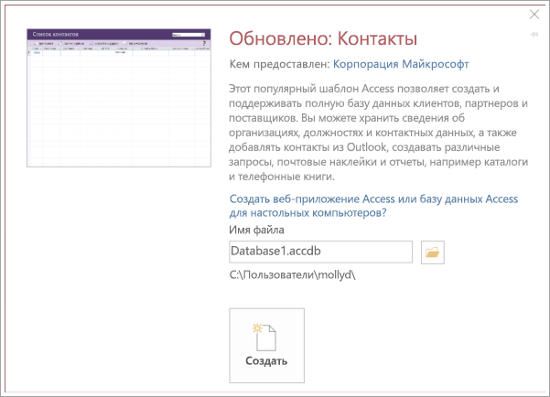Open the Access web app or desktop database link
This screenshot has height=397, width=550.
coord(373,206)
